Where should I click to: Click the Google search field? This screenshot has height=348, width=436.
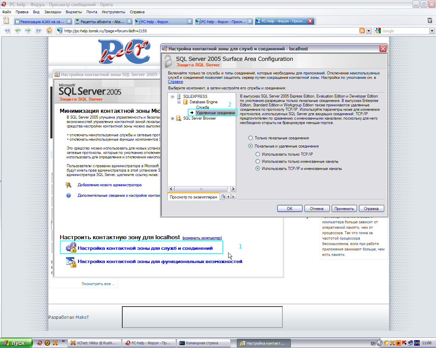[x=405, y=31]
